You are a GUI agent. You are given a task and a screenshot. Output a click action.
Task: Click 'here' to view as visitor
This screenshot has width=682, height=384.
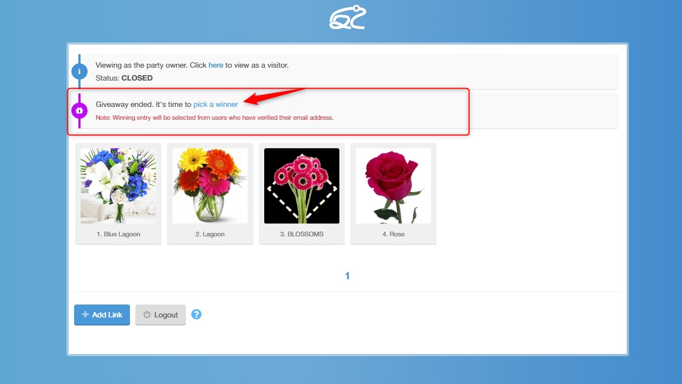click(x=216, y=65)
